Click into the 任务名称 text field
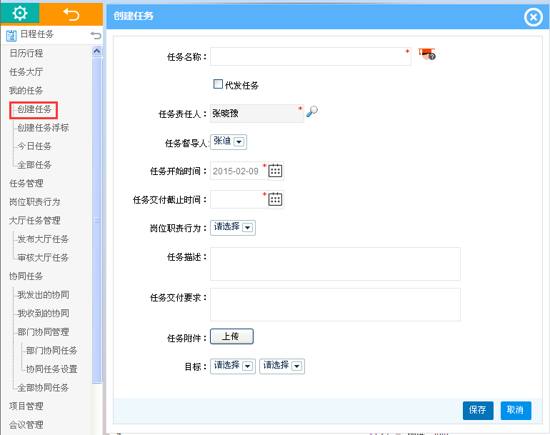 (x=311, y=56)
